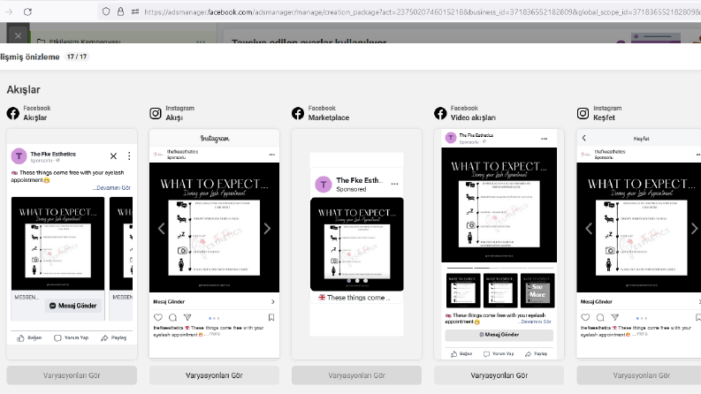The width and height of the screenshot is (701, 394).
Task: Click the Facebook icon beside Video akışları
Action: pyautogui.click(x=440, y=113)
